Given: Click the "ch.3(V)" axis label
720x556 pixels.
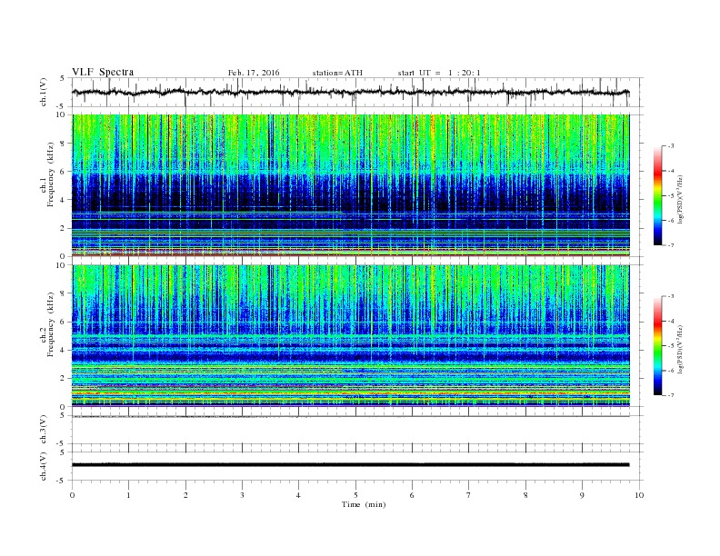Looking at the screenshot, I should point(44,430).
